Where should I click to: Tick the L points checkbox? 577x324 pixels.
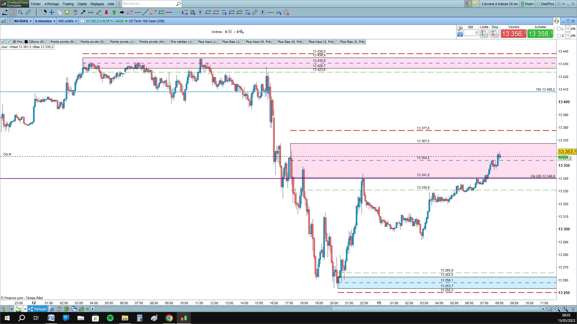[x=559, y=29]
